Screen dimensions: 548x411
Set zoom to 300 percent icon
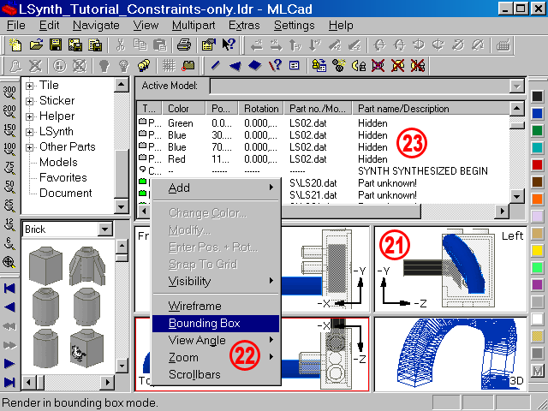9,92
